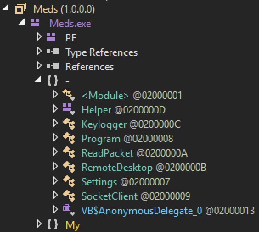Expand the Program class arrow
Viewport: 259px width, 232px height.
tap(55, 138)
